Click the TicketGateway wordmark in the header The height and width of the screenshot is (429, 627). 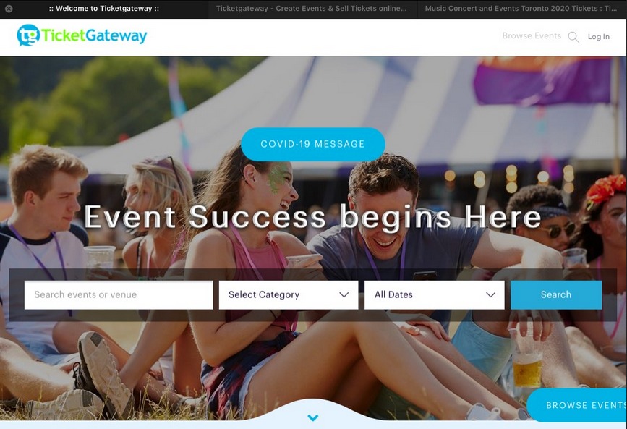[94, 35]
